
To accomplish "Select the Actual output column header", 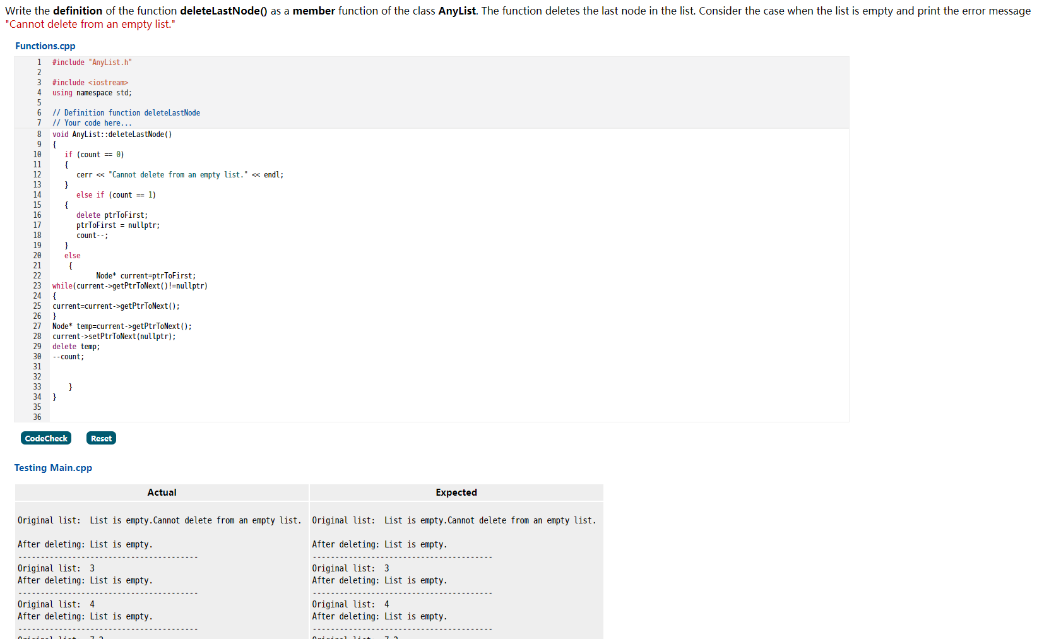I will point(162,493).
